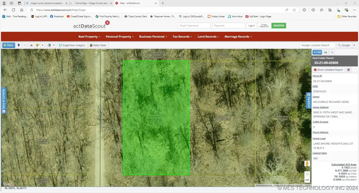Open the Marriage Records menu
The width and height of the screenshot is (359, 193).
click(x=238, y=37)
